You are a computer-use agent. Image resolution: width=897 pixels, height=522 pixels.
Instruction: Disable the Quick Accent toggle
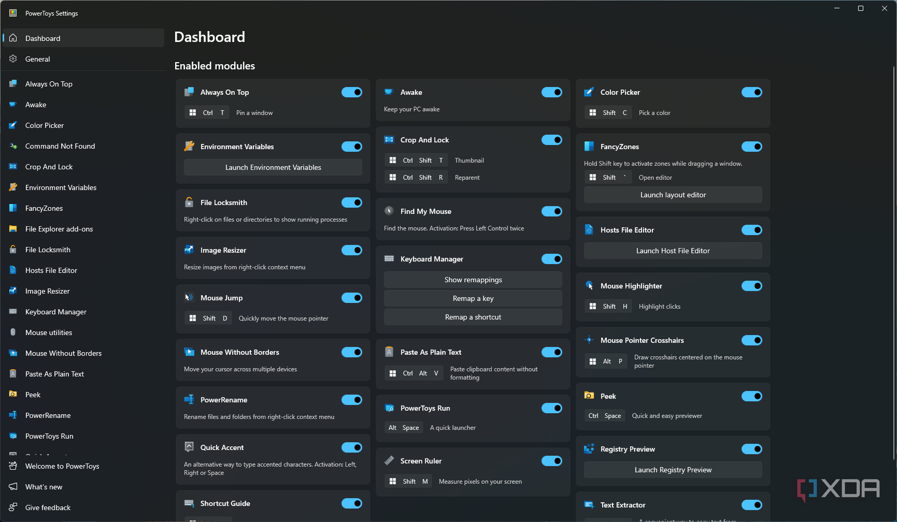point(352,447)
